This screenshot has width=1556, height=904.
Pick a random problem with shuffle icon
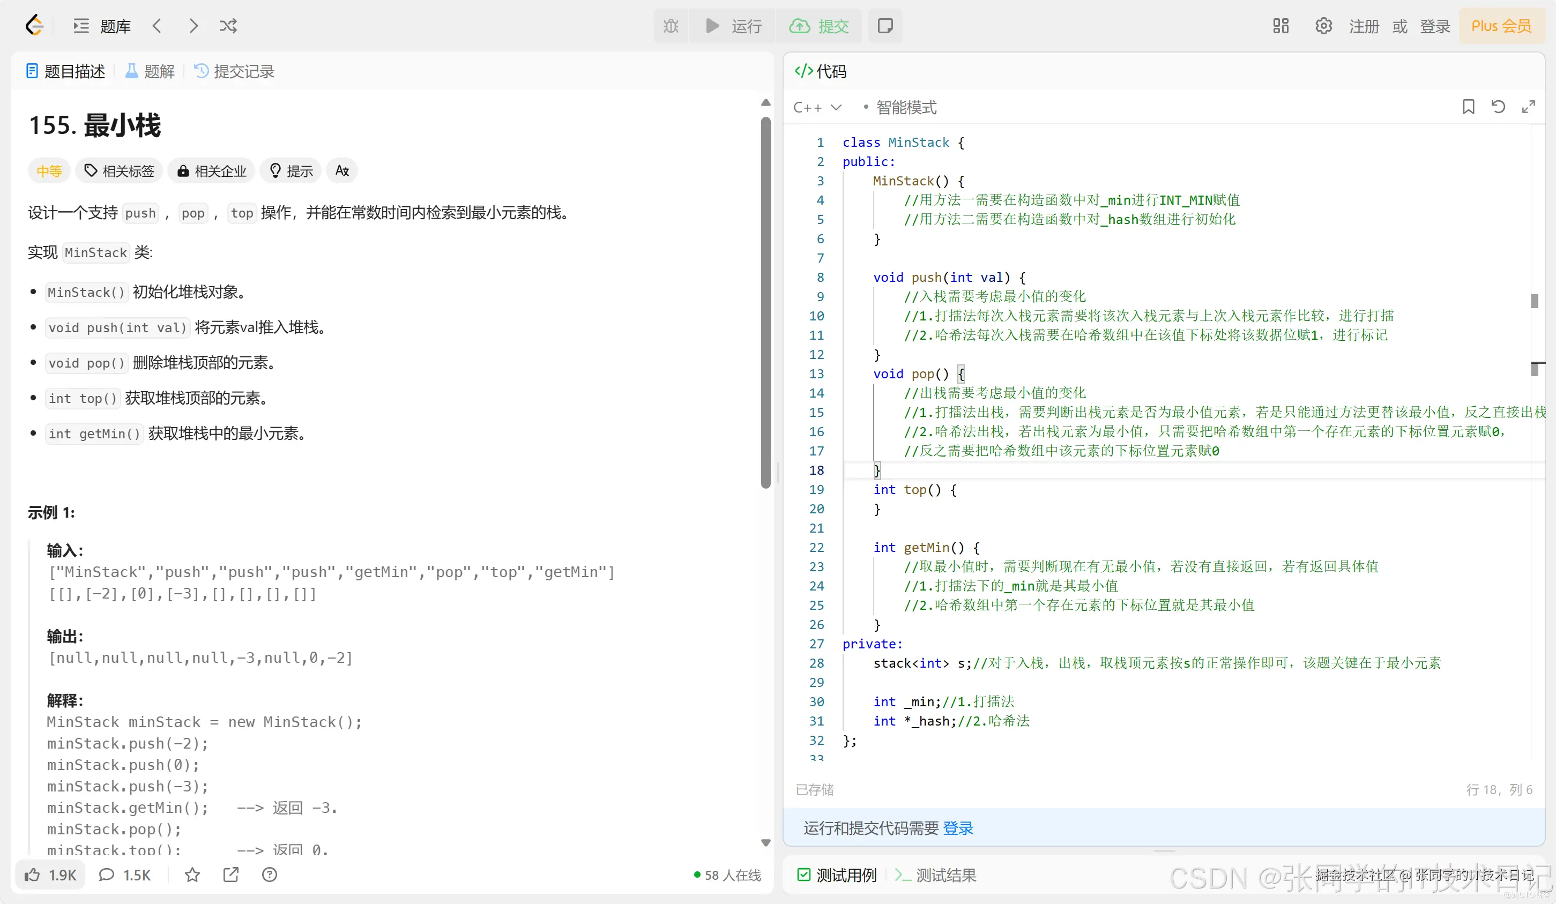[228, 26]
